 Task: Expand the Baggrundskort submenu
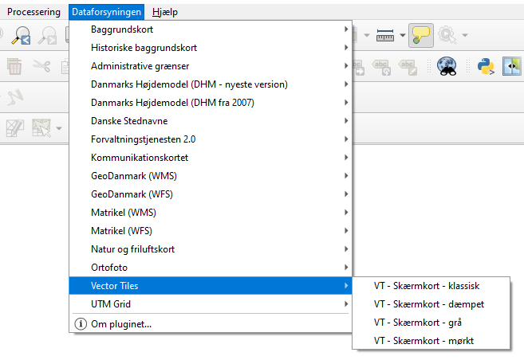click(211, 29)
